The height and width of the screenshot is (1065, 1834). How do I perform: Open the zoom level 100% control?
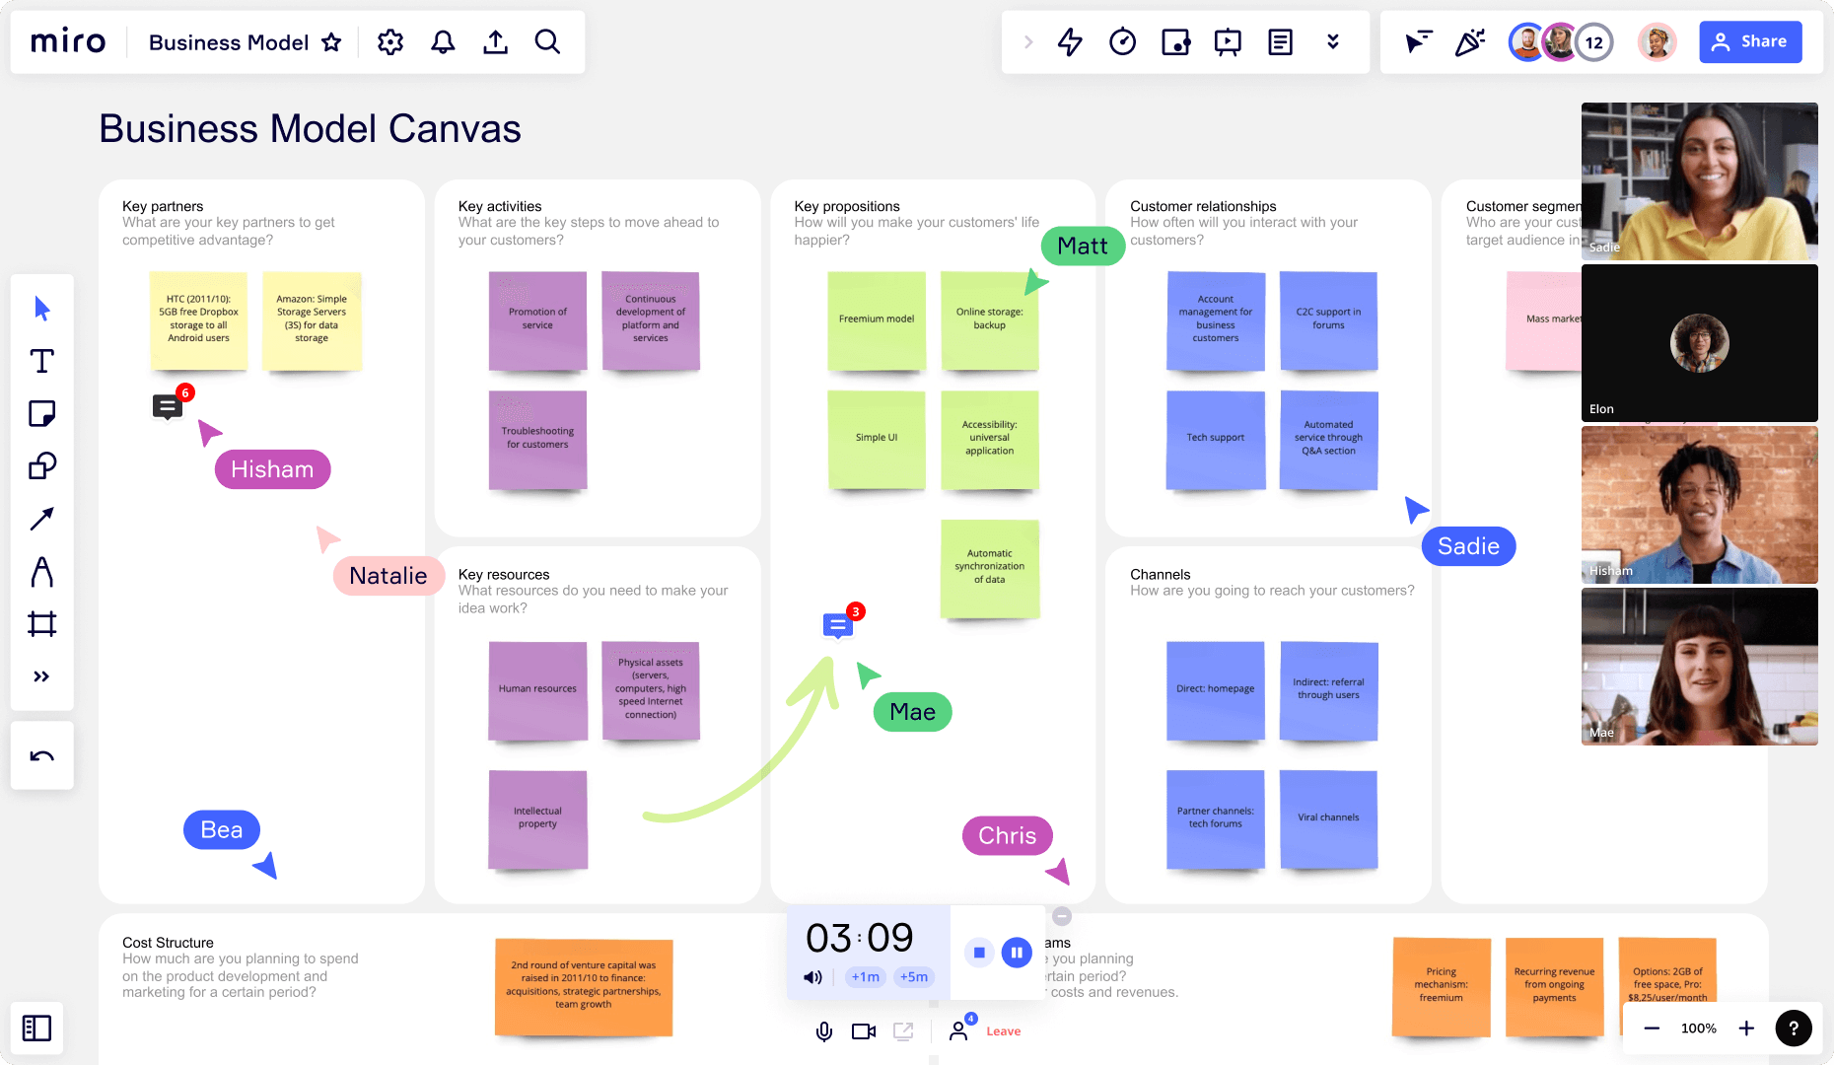click(x=1698, y=1028)
